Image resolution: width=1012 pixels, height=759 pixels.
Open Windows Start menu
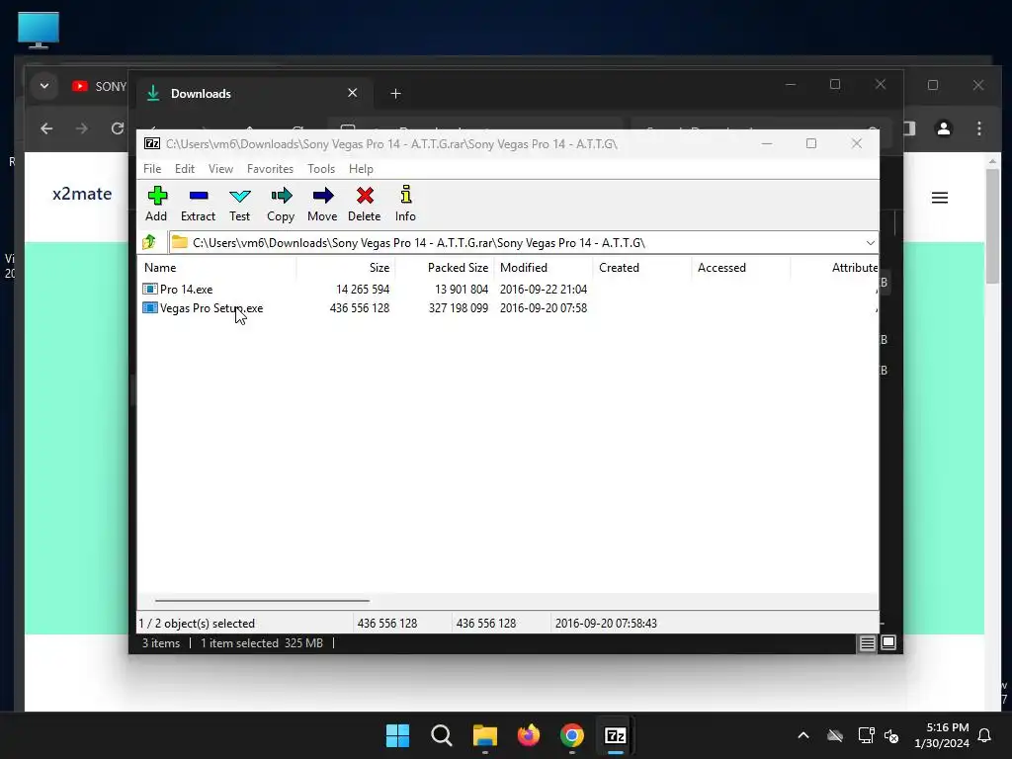(397, 735)
